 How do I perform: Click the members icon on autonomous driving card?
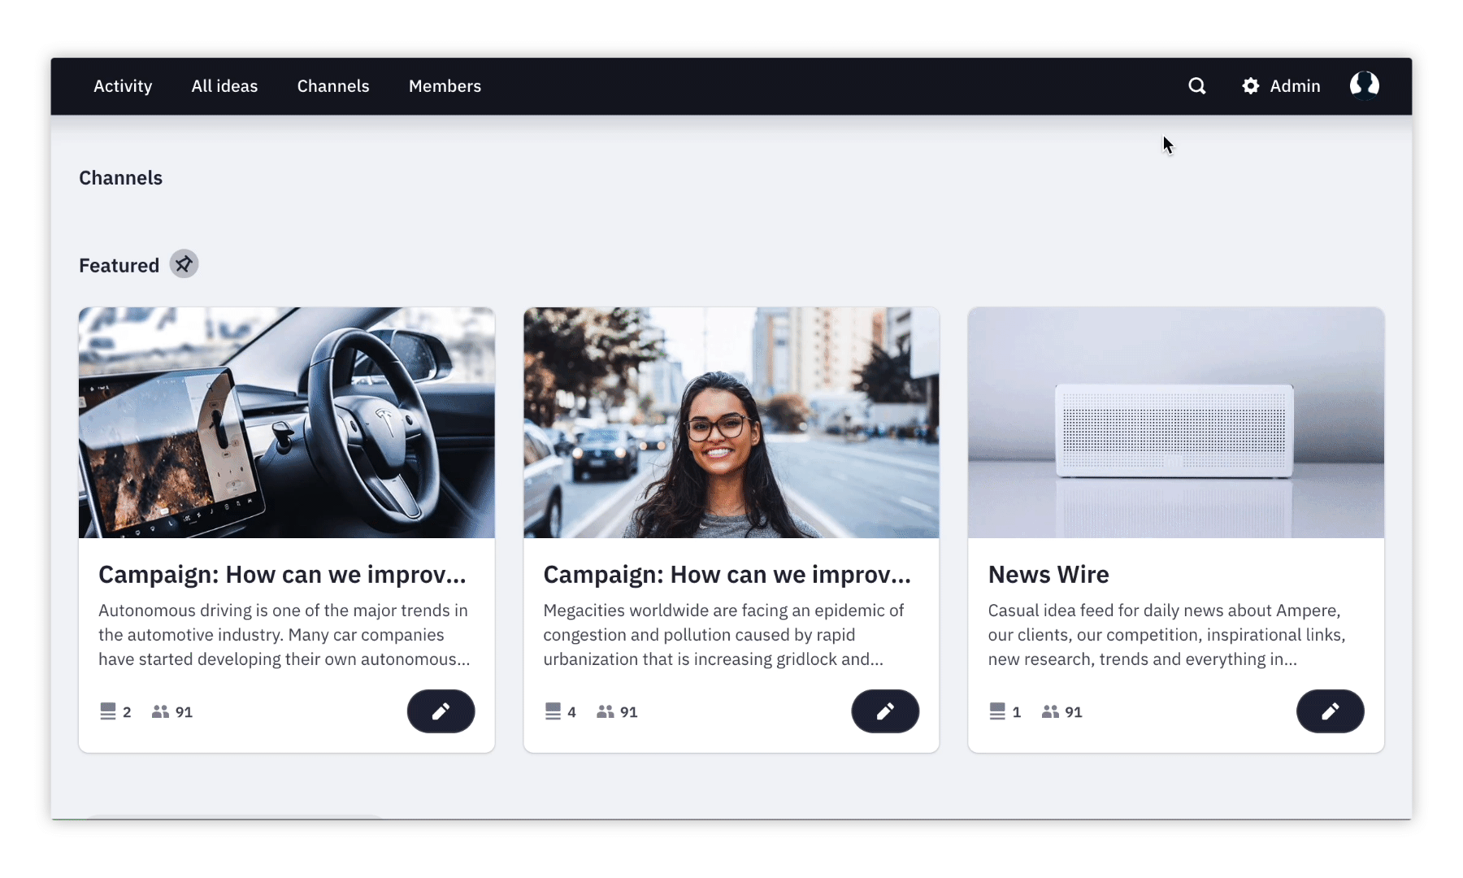[161, 711]
